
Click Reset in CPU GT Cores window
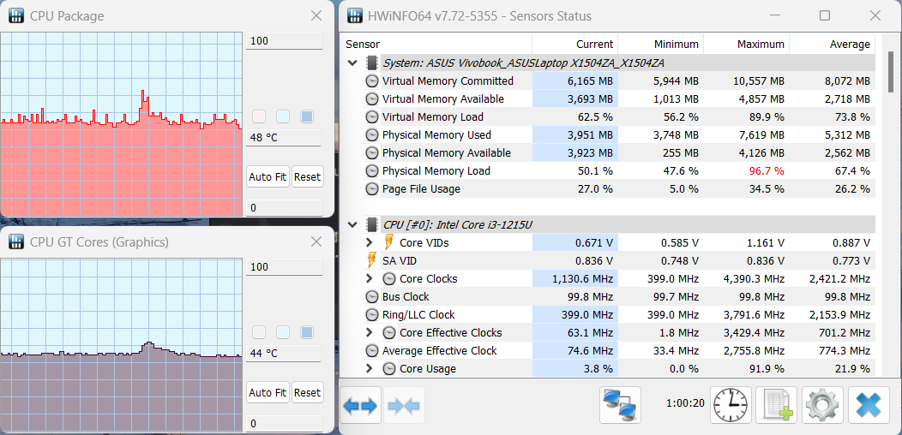307,393
